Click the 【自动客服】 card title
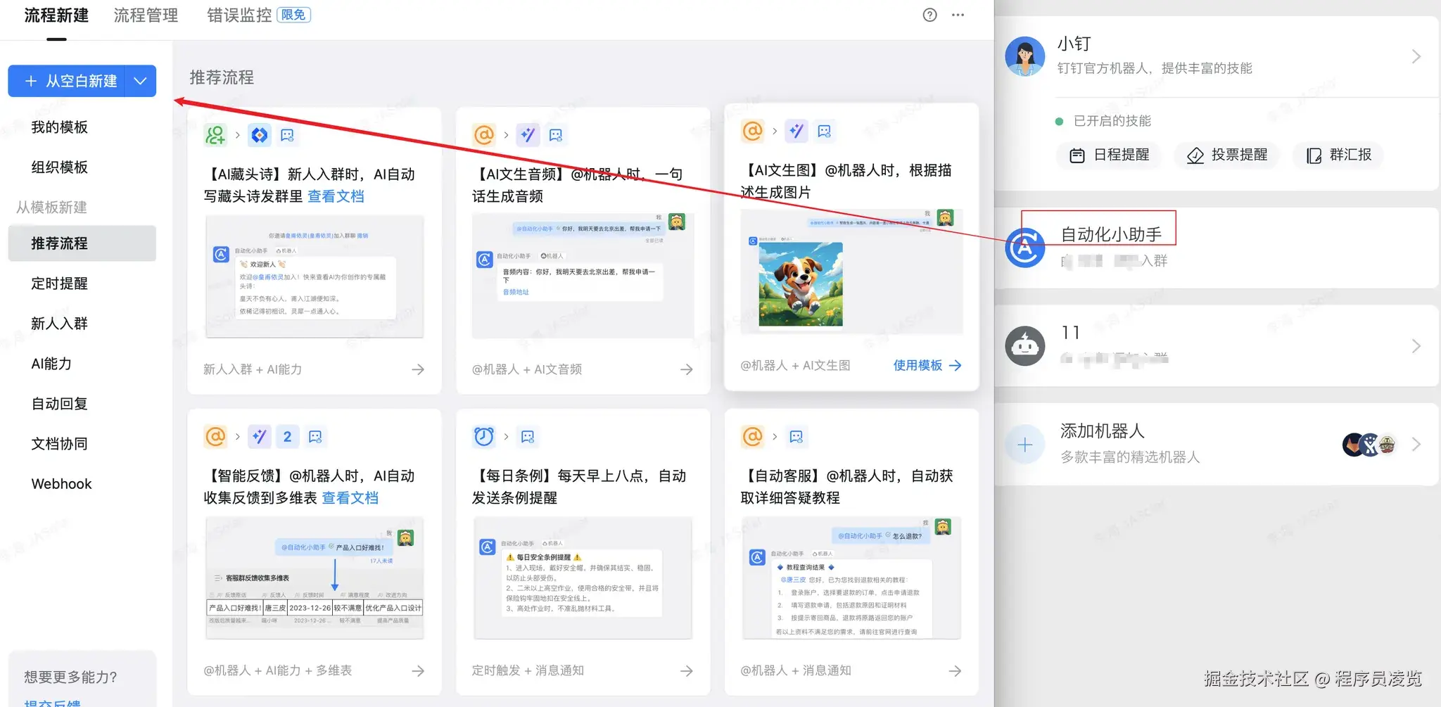Image resolution: width=1441 pixels, height=707 pixels. [x=846, y=487]
